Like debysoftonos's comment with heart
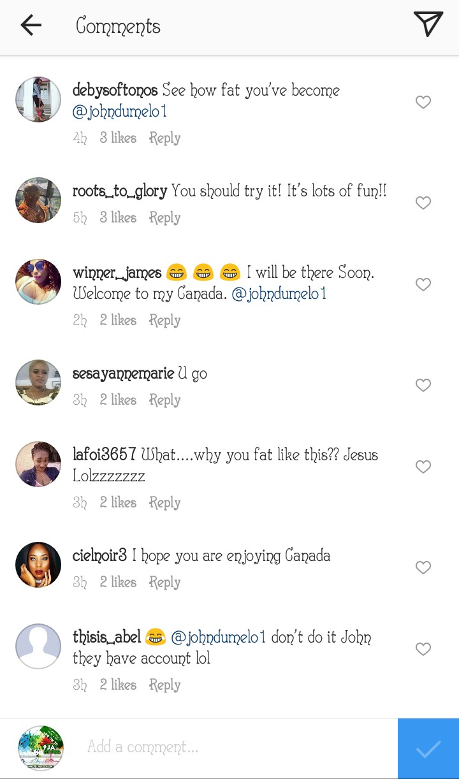 coord(423,102)
